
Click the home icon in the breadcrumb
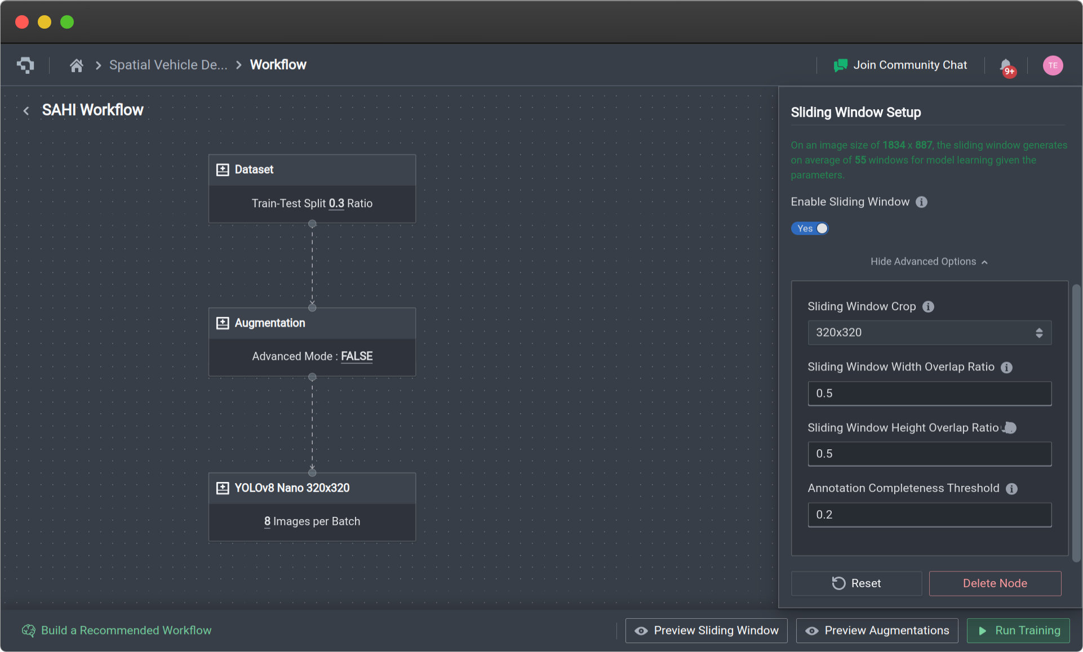[77, 65]
